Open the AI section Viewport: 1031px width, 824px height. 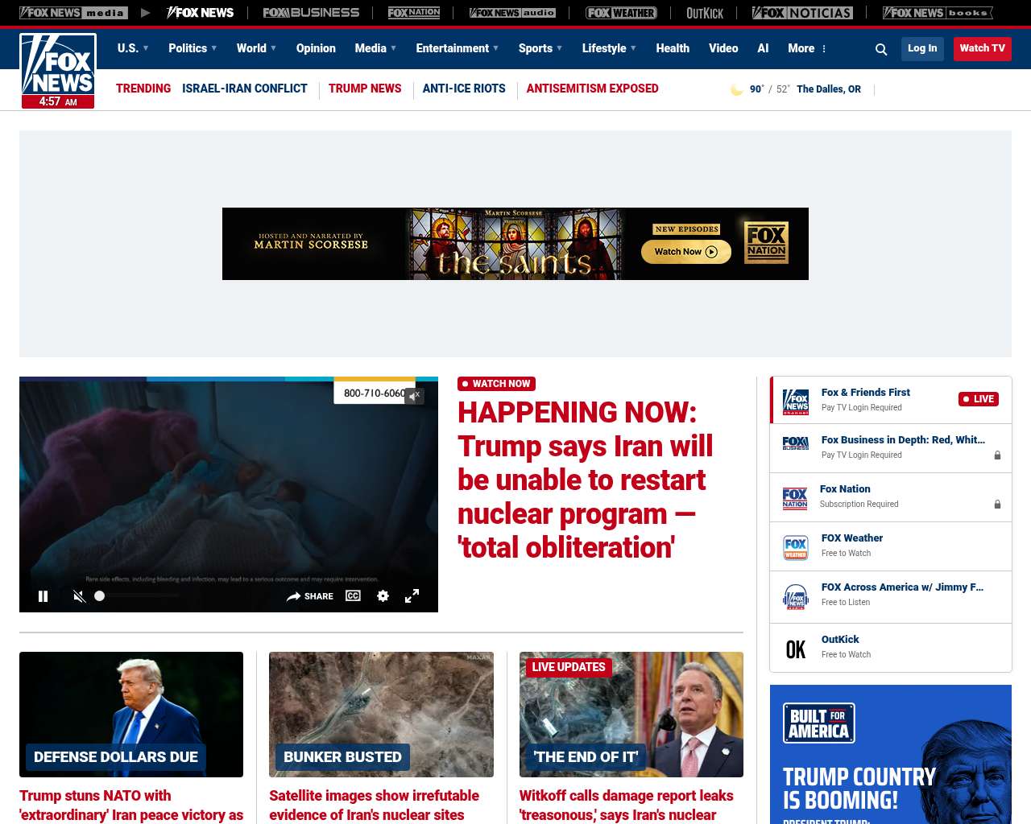[763, 48]
